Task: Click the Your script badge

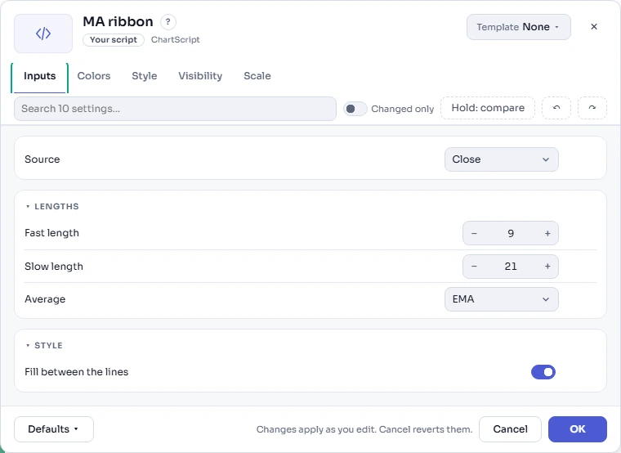Action: [114, 39]
